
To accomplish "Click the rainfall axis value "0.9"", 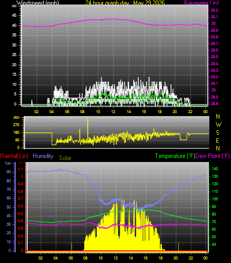I will [x=21, y=184].
